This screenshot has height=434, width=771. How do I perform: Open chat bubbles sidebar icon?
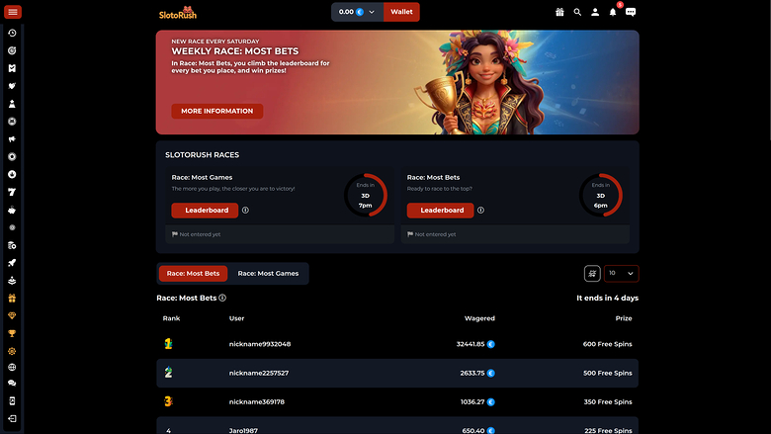point(12,383)
